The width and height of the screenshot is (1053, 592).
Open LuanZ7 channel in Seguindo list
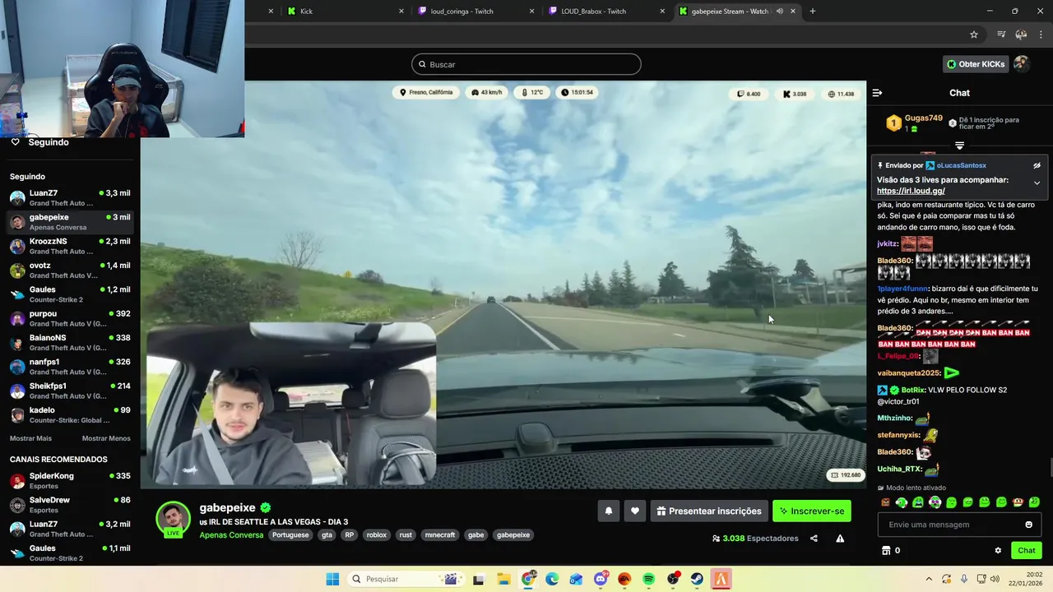70,197
